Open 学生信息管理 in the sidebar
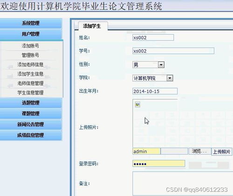 coord(30,92)
